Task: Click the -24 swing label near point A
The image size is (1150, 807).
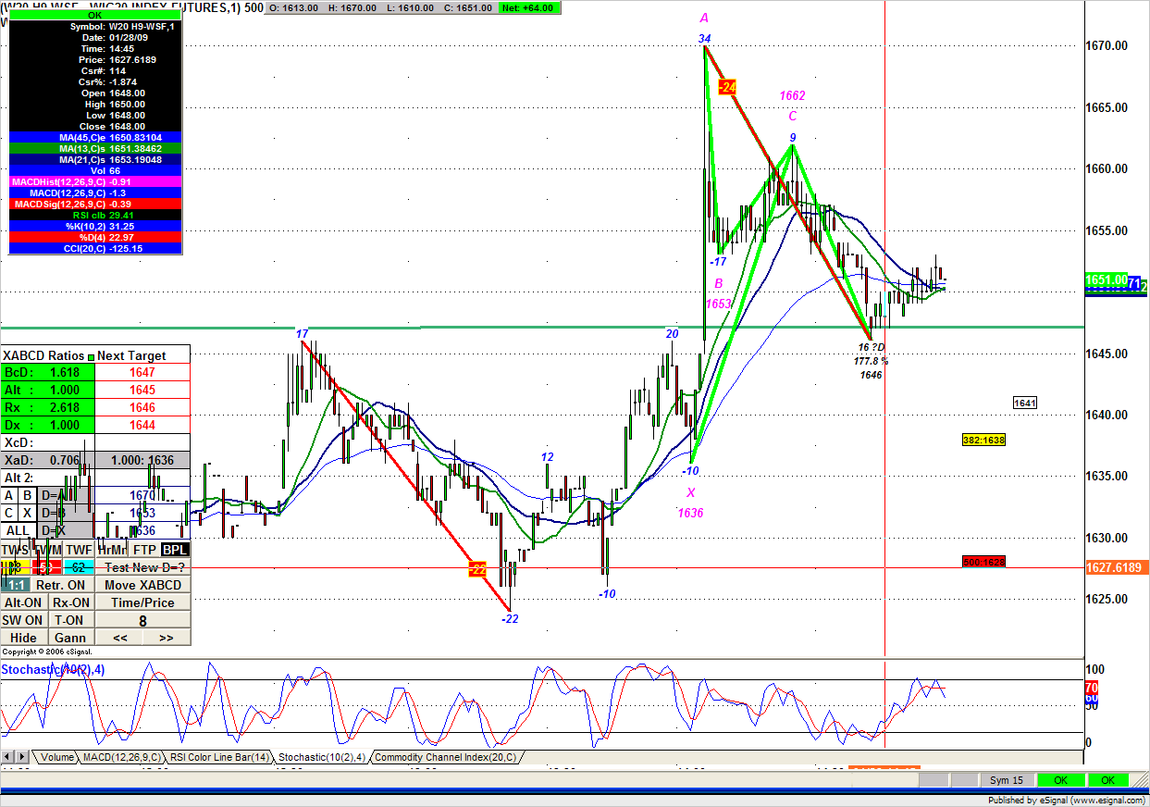Action: click(727, 87)
